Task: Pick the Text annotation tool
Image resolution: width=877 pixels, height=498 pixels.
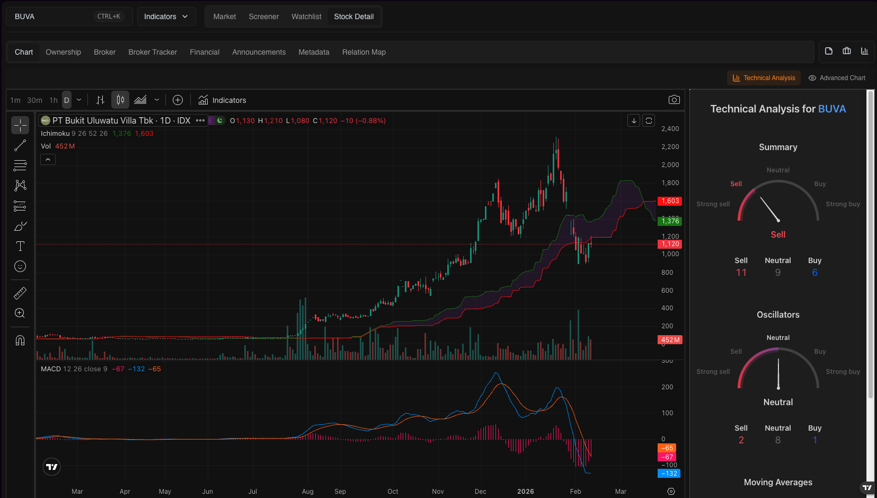Action: click(20, 246)
